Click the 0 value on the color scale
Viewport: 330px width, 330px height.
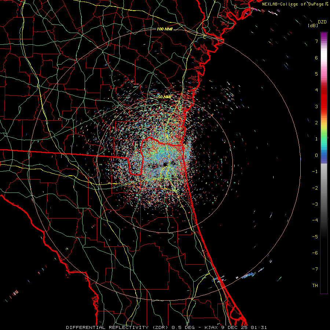pyautogui.click(x=316, y=155)
